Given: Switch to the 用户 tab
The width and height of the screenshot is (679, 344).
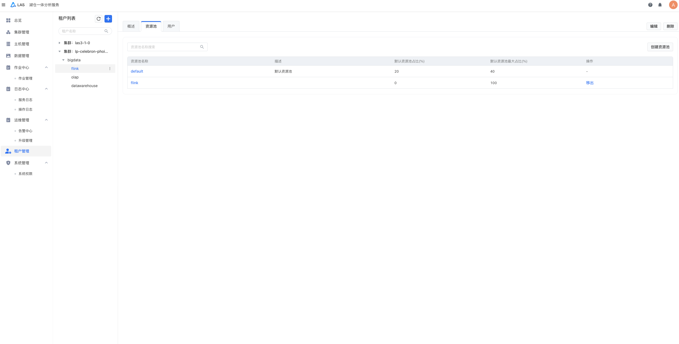Looking at the screenshot, I should [171, 26].
